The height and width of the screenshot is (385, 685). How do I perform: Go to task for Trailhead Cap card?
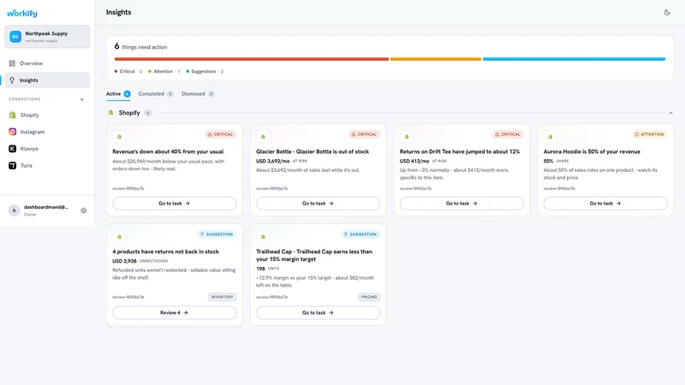(x=318, y=312)
